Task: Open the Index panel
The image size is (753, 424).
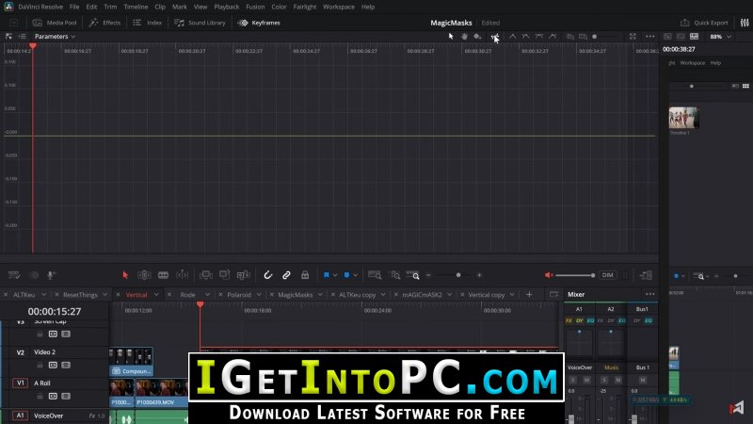Action: [x=148, y=23]
